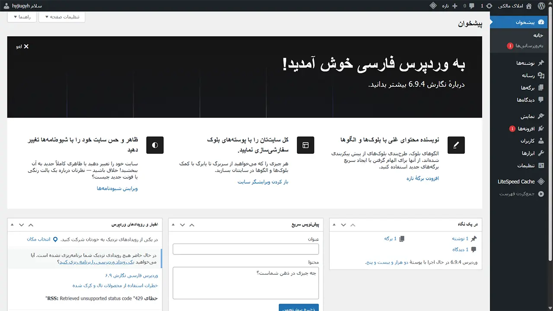
Task: Click the brush icon beside نمایش
Action: (x=541, y=117)
